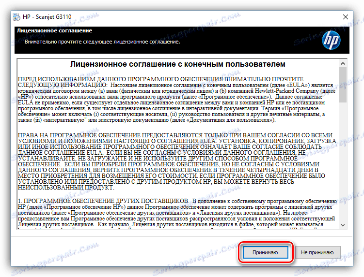Click the paragraph starting 'ПРАВА НА ПРОГРАММНОЕ ОБЕСПЕЧЕНИЕ'
This screenshot has width=364, height=277.
tap(177, 161)
